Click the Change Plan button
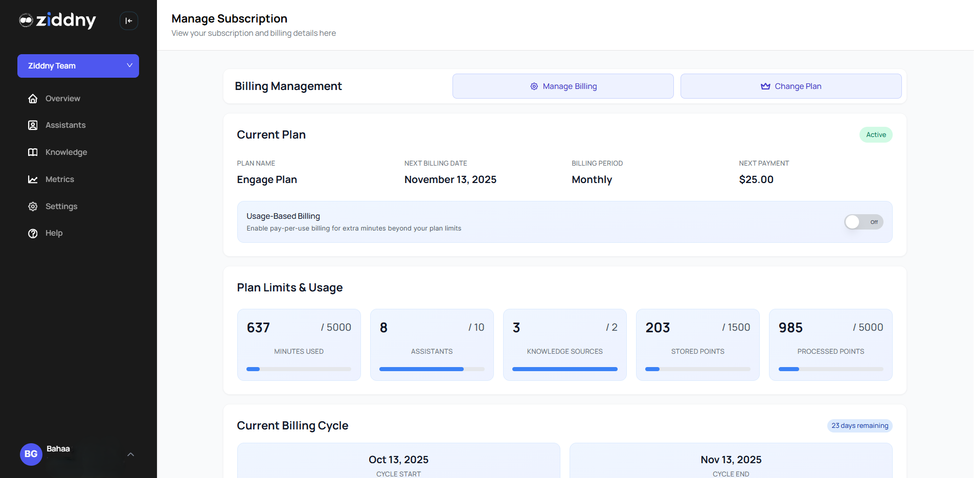The image size is (974, 478). point(790,86)
